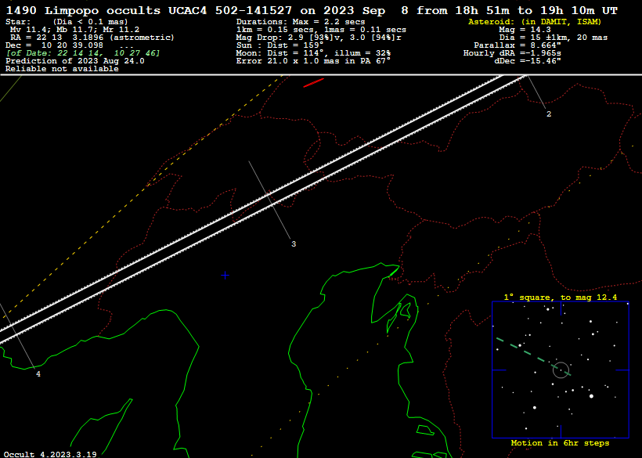Click the title text "1490 Limpopo occults UCAC4 502-141527"

pos(149,11)
